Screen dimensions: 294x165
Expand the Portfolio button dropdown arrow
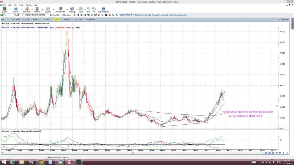(42, 10)
